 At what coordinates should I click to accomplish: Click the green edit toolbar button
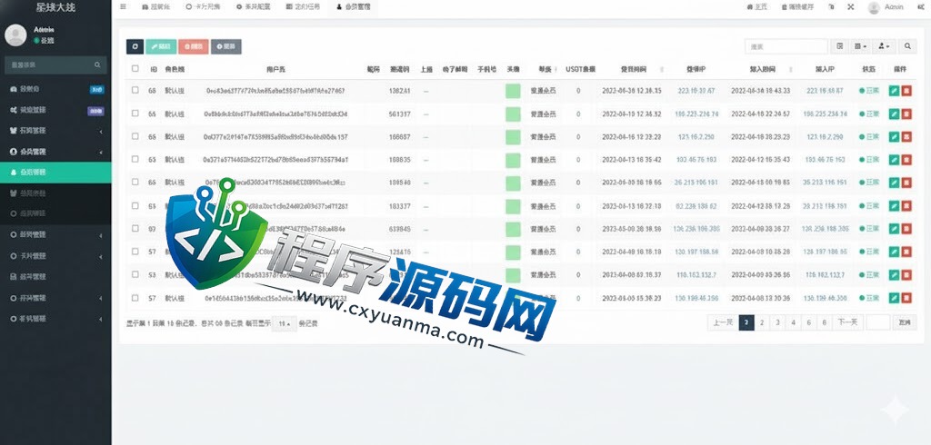pyautogui.click(x=161, y=46)
